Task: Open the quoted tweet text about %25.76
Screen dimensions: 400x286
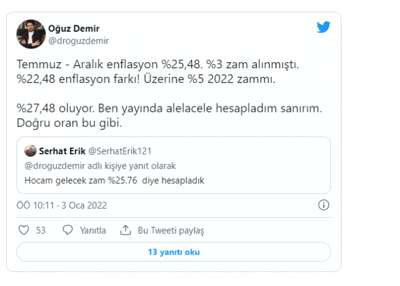Action: click(x=114, y=180)
